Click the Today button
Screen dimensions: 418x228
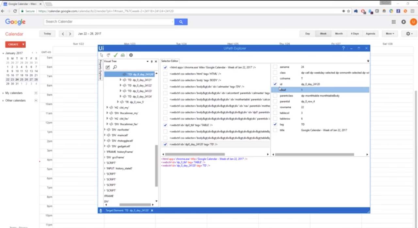coord(47,34)
